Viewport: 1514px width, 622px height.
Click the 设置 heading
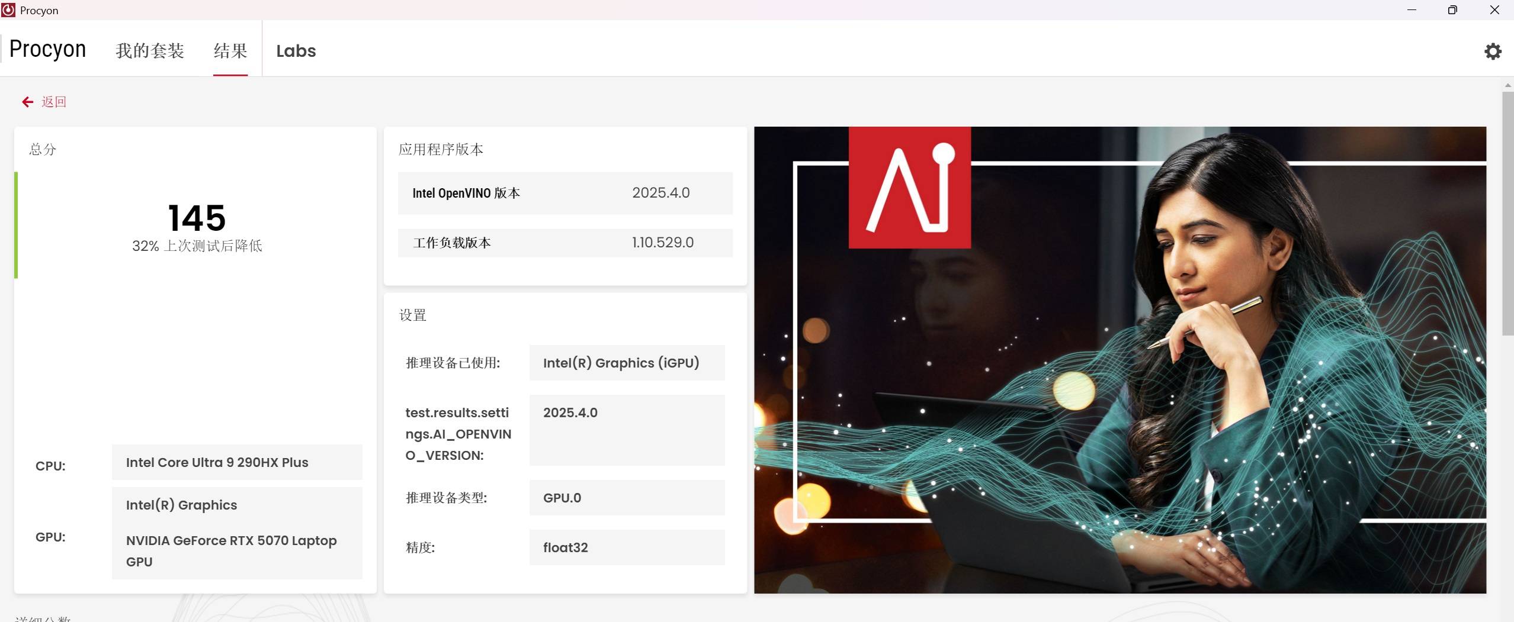click(x=413, y=315)
